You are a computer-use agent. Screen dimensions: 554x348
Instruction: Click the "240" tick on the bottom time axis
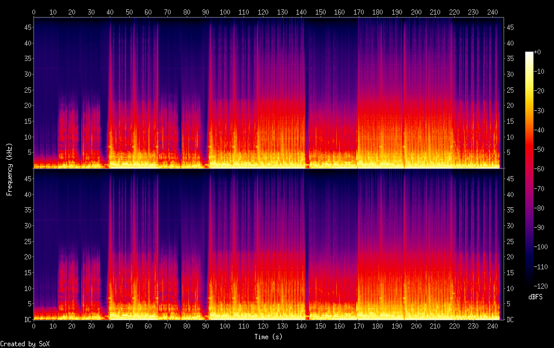(x=492, y=326)
